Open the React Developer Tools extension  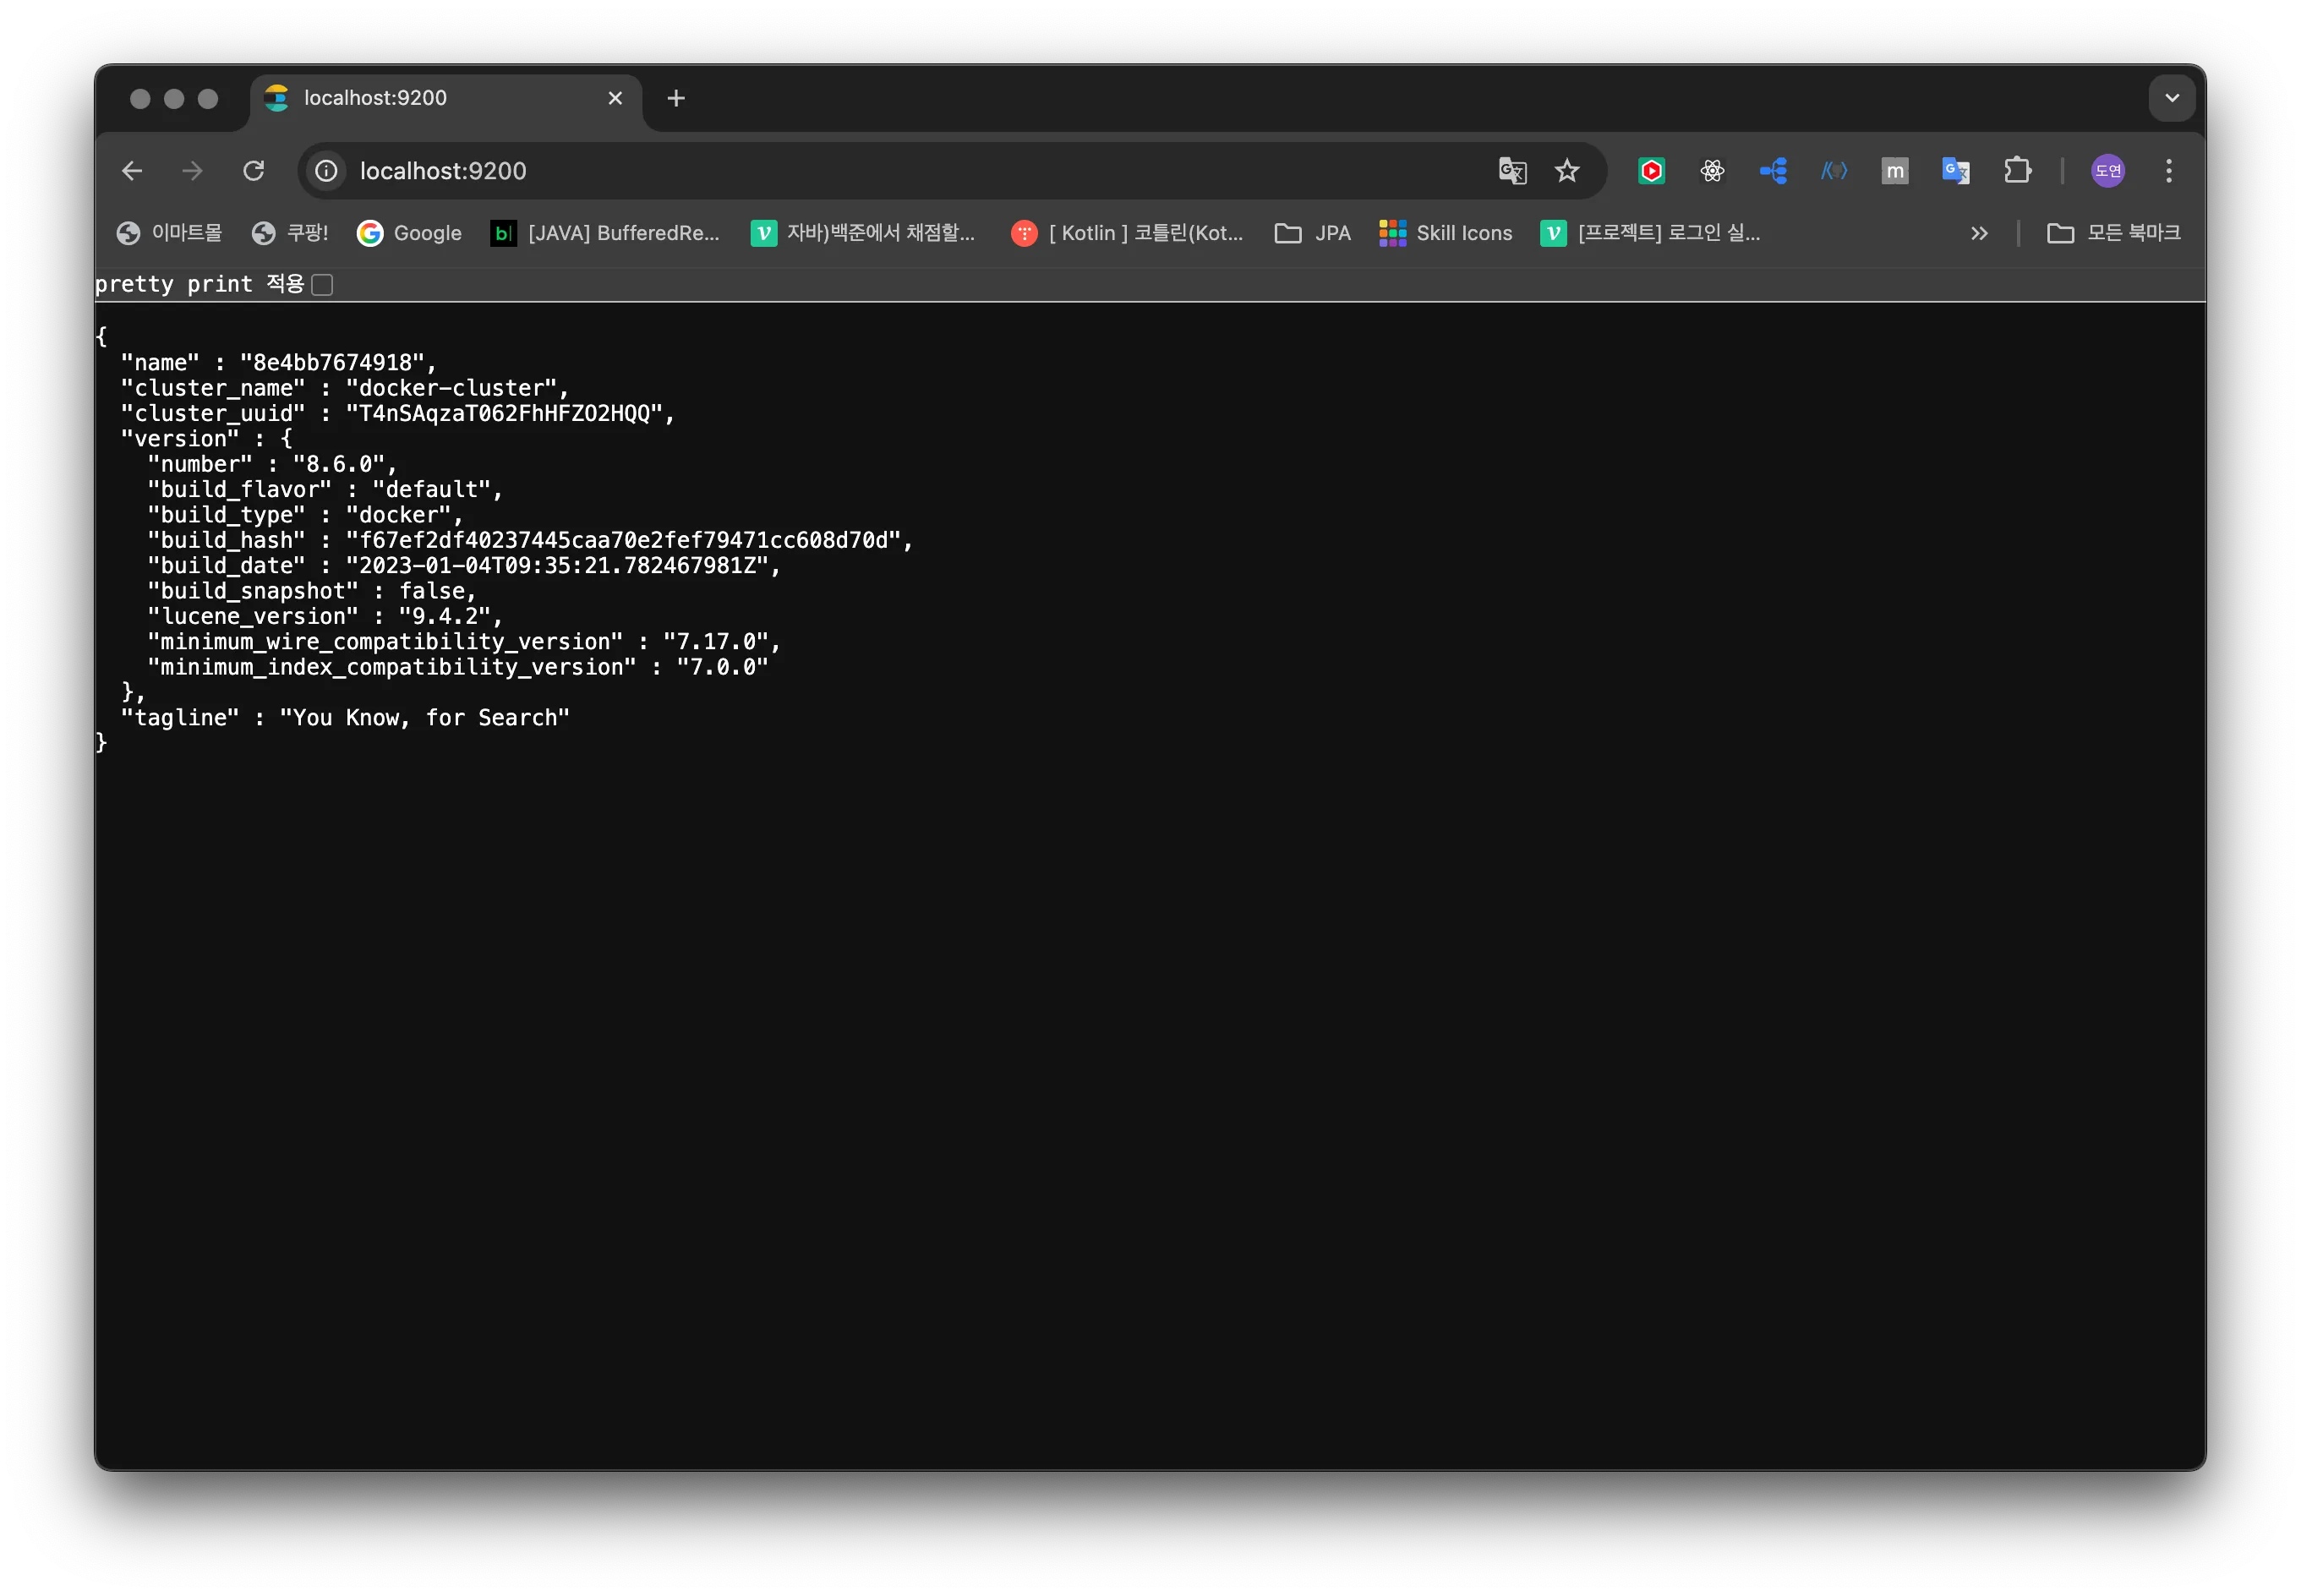[1712, 171]
